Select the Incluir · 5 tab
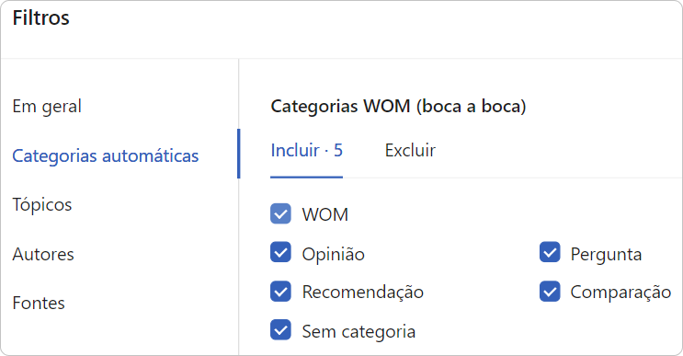The height and width of the screenshot is (356, 683). coord(307,151)
